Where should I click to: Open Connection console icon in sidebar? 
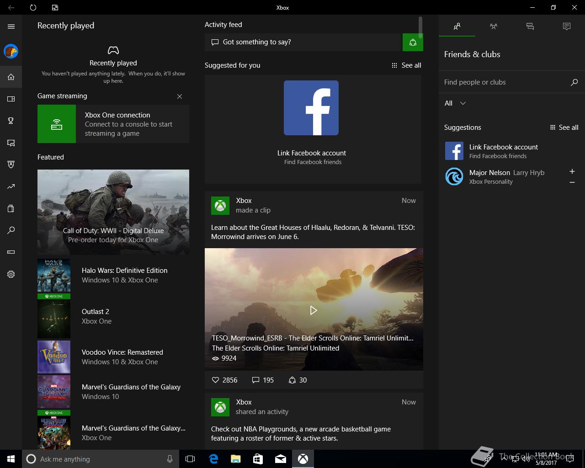tap(11, 252)
